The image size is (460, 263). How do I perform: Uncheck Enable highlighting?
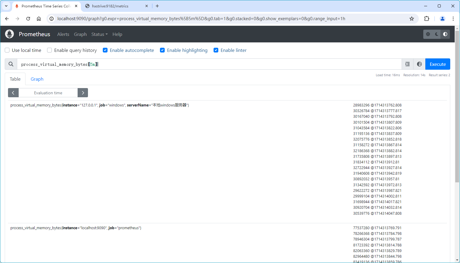[162, 50]
